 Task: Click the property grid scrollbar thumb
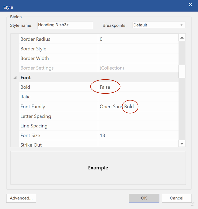click(x=182, y=71)
